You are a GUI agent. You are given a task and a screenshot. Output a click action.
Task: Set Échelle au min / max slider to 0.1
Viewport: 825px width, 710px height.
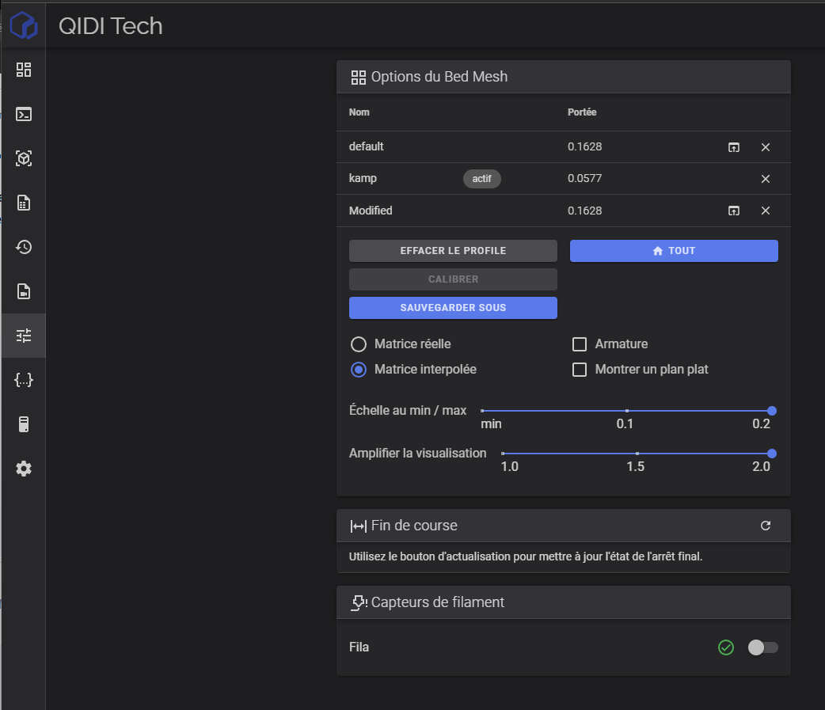[626, 411]
